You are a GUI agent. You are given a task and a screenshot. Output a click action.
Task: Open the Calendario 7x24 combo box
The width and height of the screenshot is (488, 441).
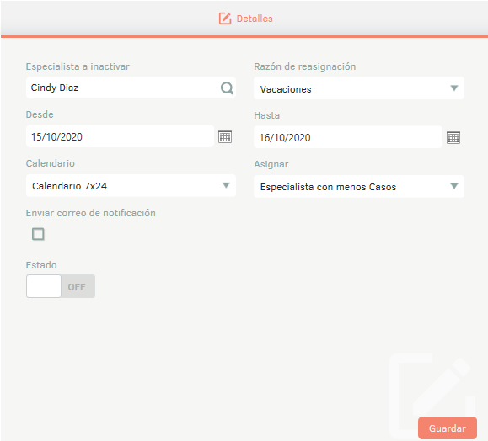pyautogui.click(x=131, y=185)
